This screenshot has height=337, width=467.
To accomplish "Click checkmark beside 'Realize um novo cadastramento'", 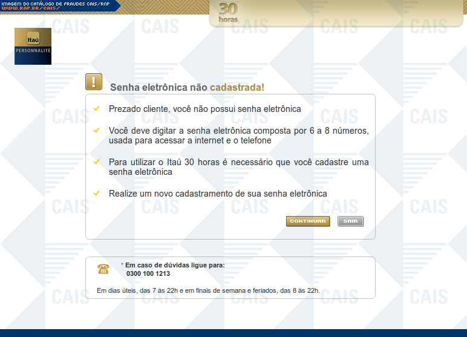I will tap(96, 194).
